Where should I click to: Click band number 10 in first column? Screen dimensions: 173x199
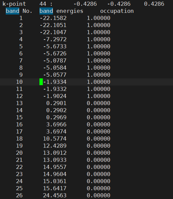coord(19,82)
